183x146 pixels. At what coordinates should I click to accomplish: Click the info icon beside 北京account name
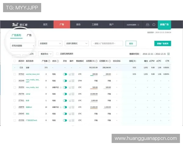138,25
